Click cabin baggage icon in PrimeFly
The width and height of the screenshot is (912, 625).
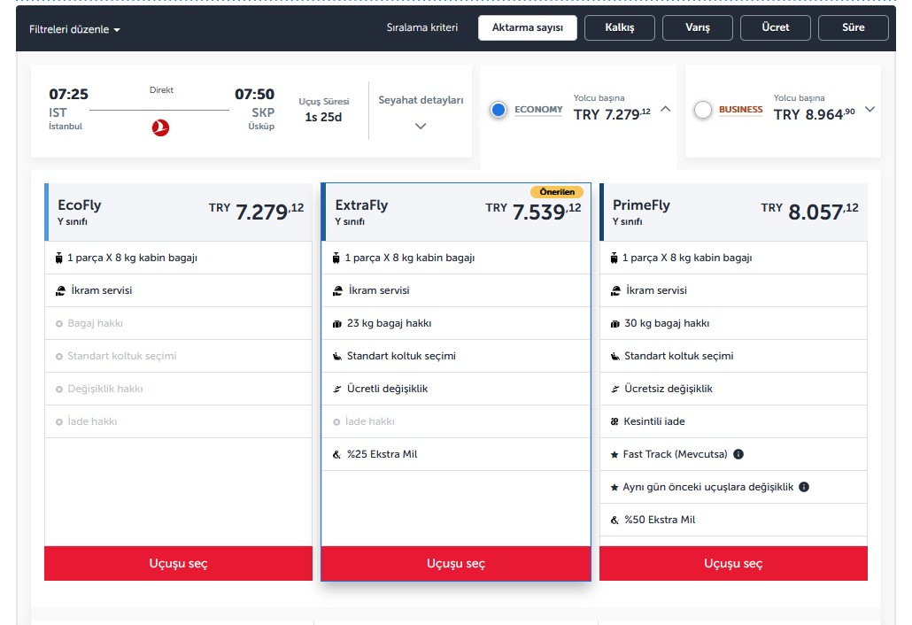coord(614,258)
